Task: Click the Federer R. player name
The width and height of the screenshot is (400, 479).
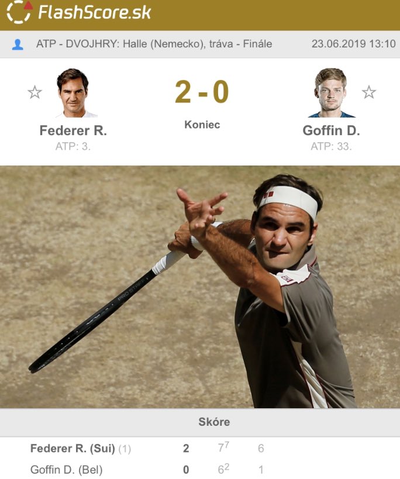Action: click(73, 131)
